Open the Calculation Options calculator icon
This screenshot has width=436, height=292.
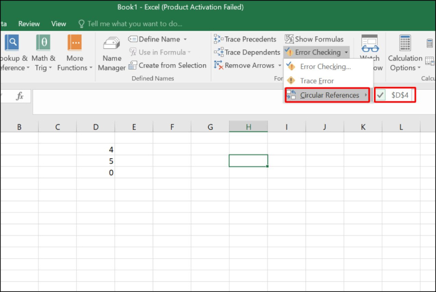point(405,43)
